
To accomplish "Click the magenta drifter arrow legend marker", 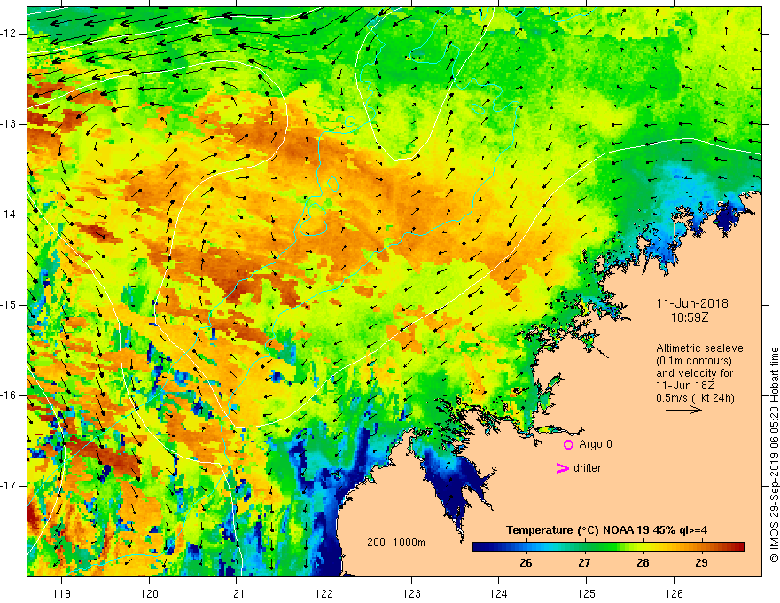I will pos(562,468).
